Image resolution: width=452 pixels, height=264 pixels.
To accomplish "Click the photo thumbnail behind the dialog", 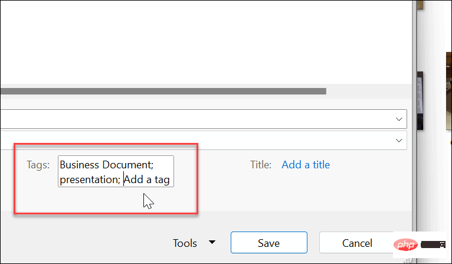I will pyautogui.click(x=421, y=94).
